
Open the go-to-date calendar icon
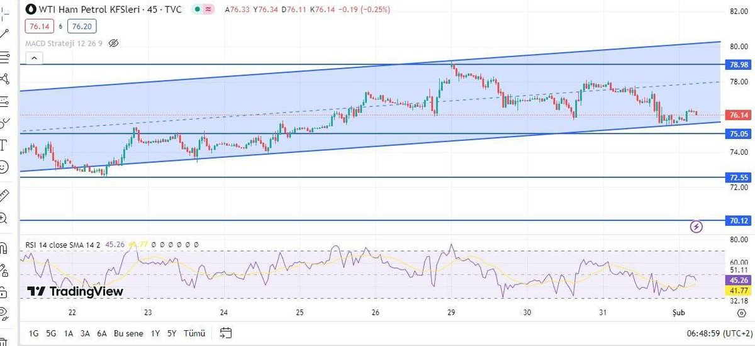pos(226,333)
